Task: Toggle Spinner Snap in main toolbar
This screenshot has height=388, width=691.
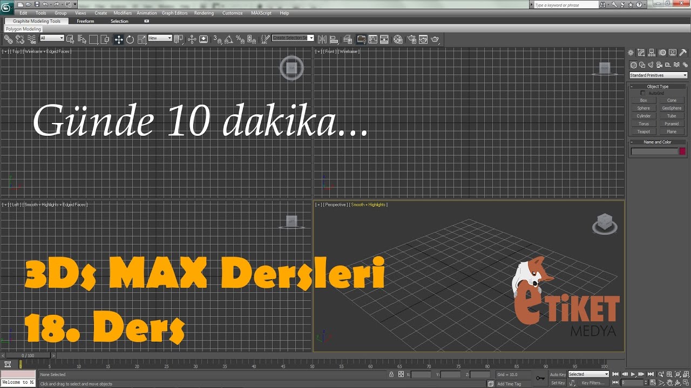Action: point(251,39)
